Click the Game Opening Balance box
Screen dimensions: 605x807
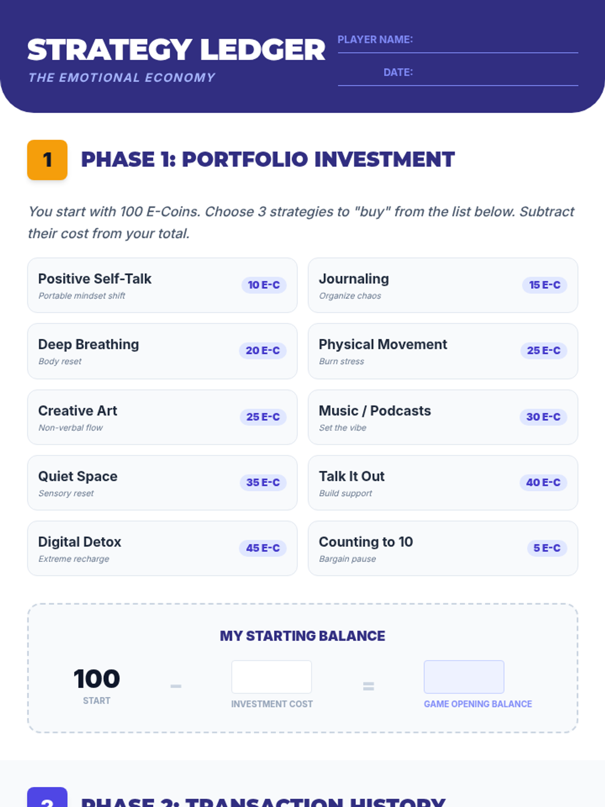point(464,677)
